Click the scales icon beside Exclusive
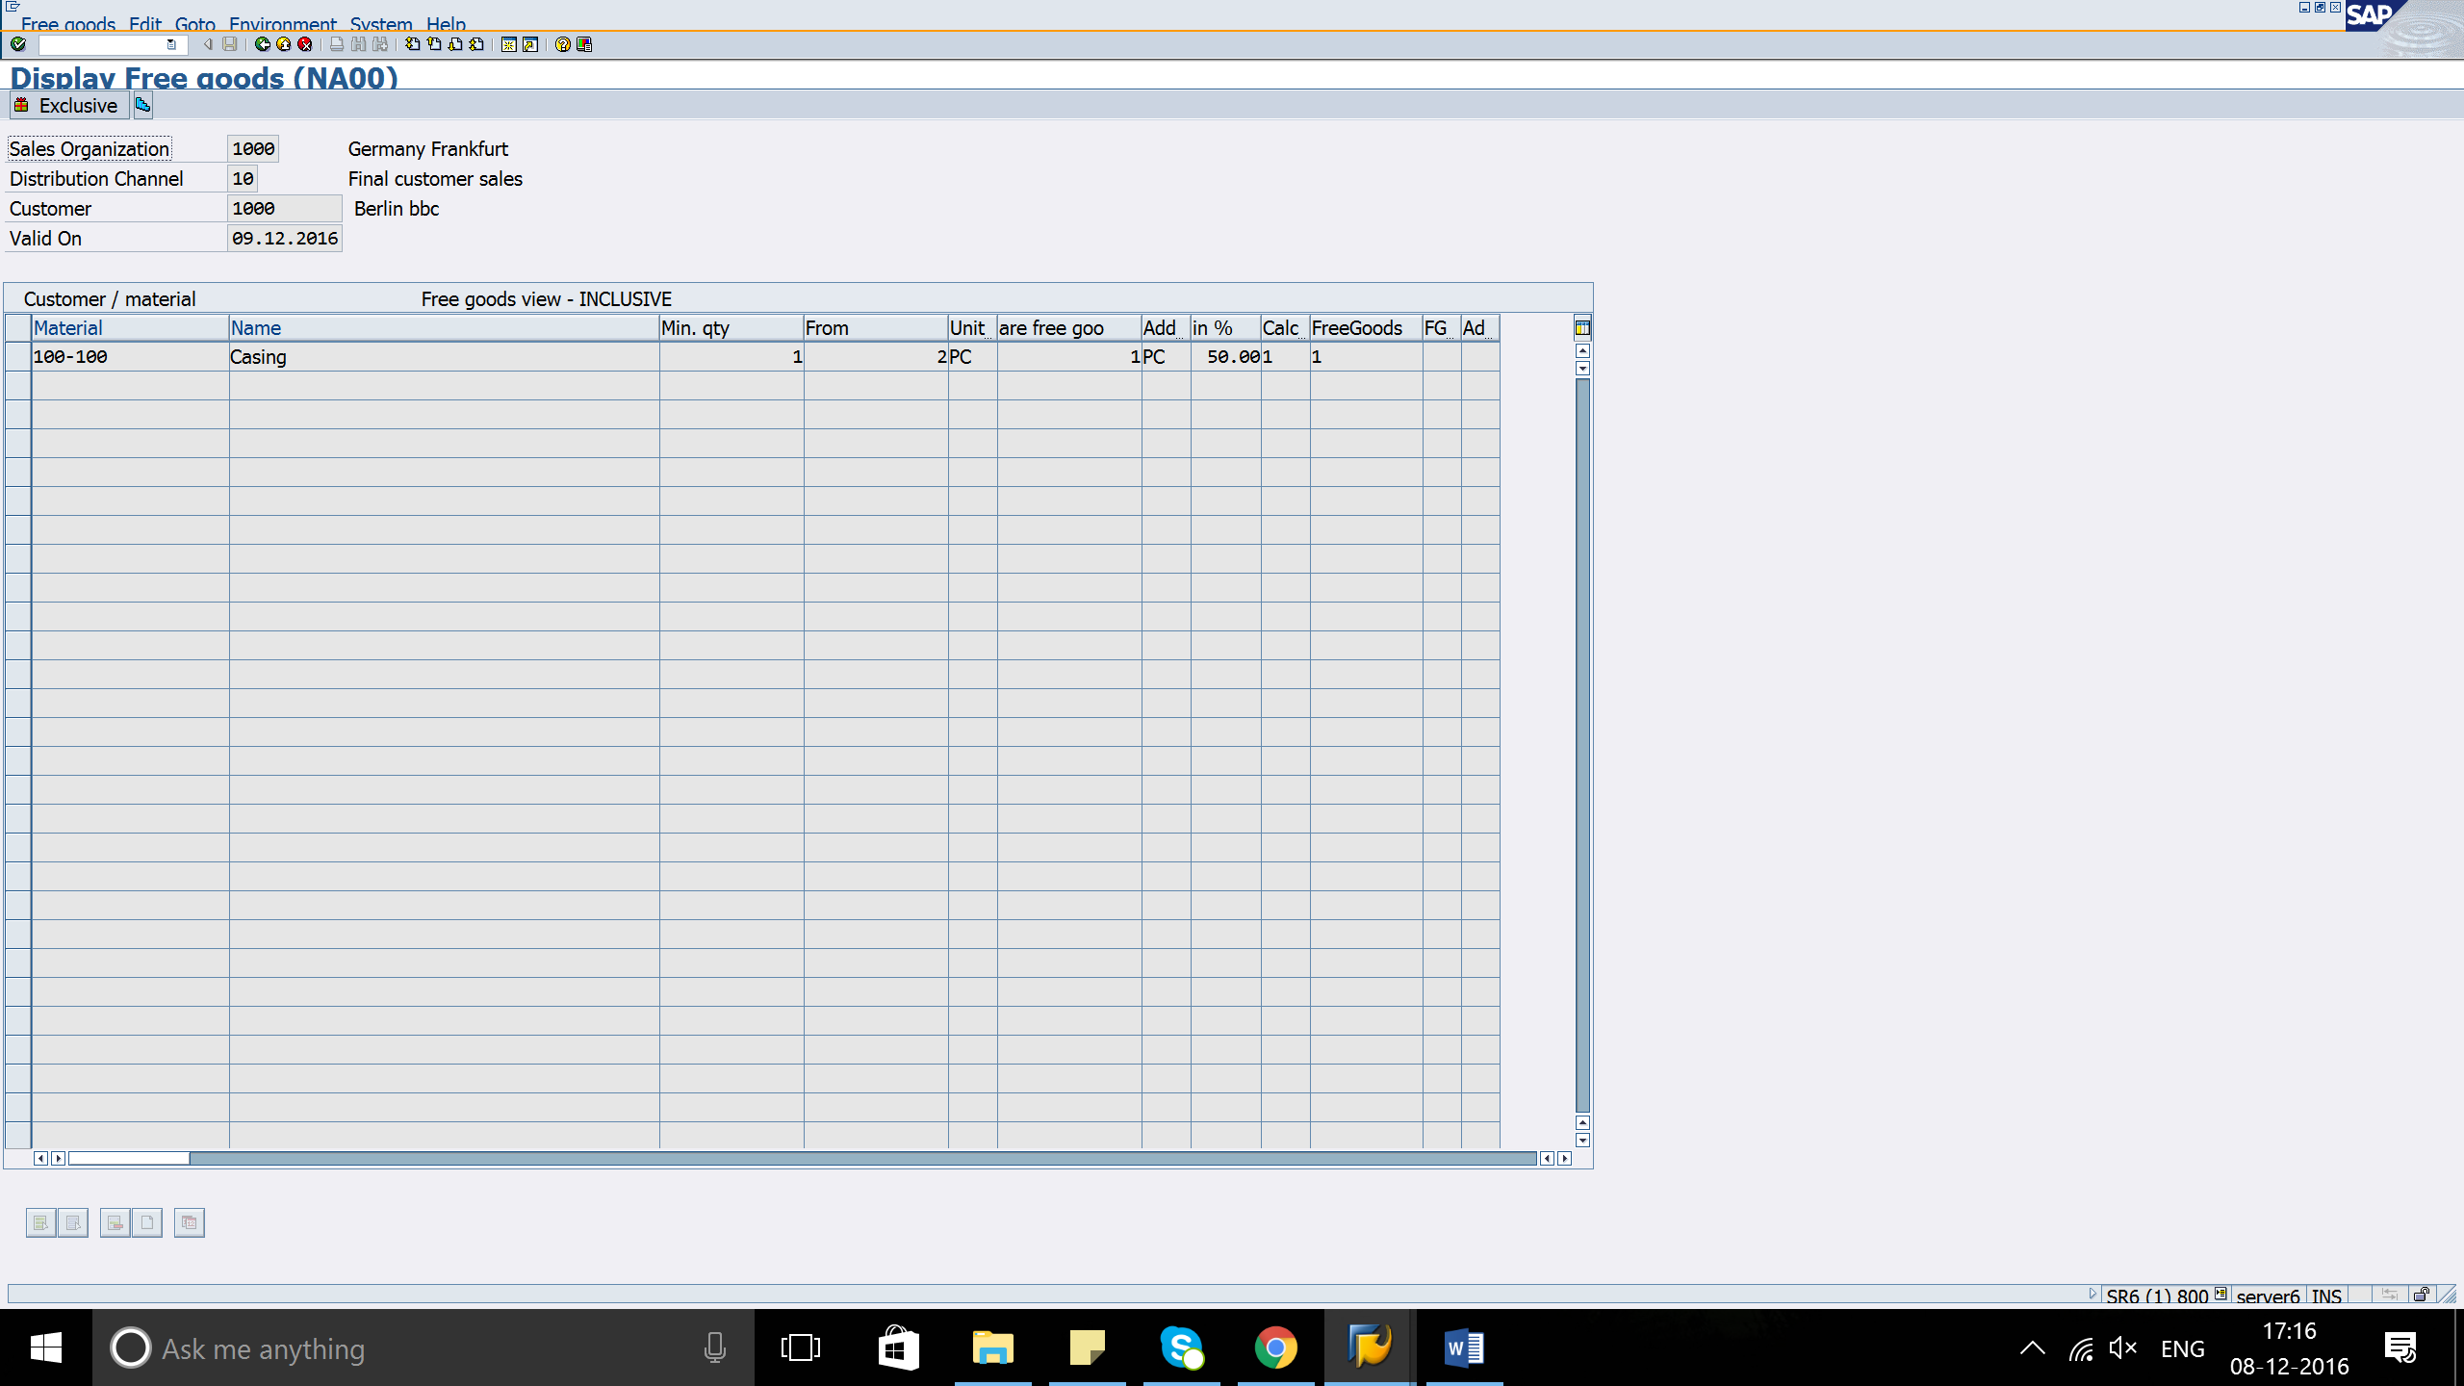The height and width of the screenshot is (1386, 2464). coord(142,106)
